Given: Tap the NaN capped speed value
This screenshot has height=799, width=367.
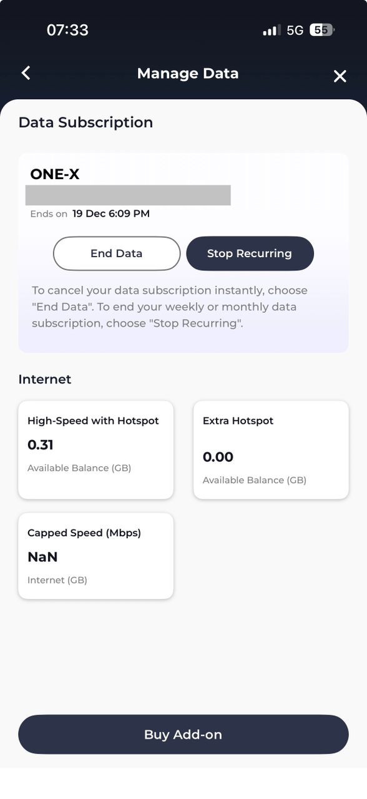Looking at the screenshot, I should pyautogui.click(x=42, y=557).
